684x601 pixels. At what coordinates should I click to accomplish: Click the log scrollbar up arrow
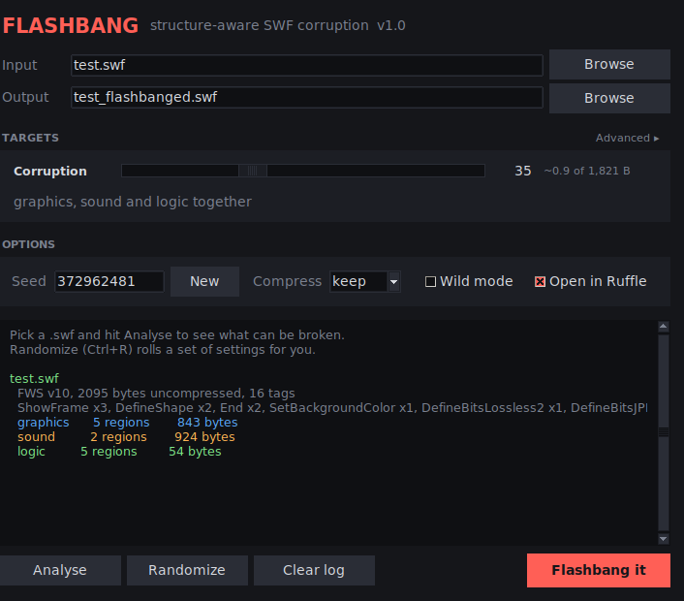pyautogui.click(x=664, y=327)
